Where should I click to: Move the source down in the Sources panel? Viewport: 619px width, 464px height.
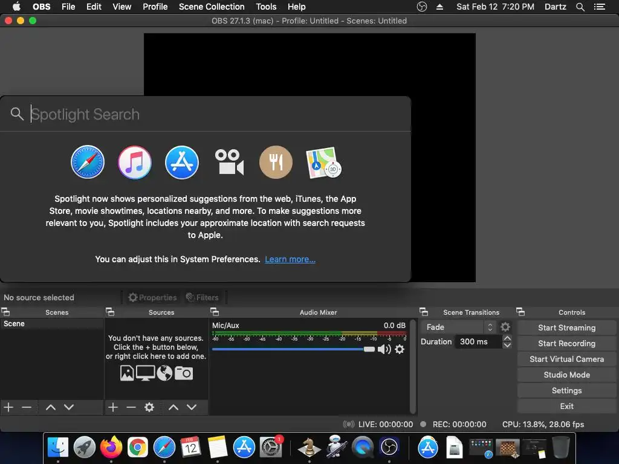pos(192,407)
